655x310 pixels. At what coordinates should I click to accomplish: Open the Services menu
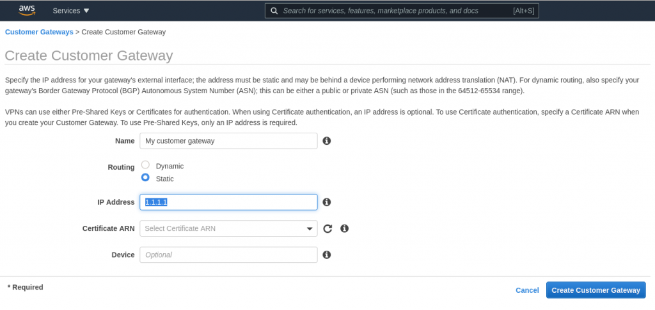click(71, 11)
